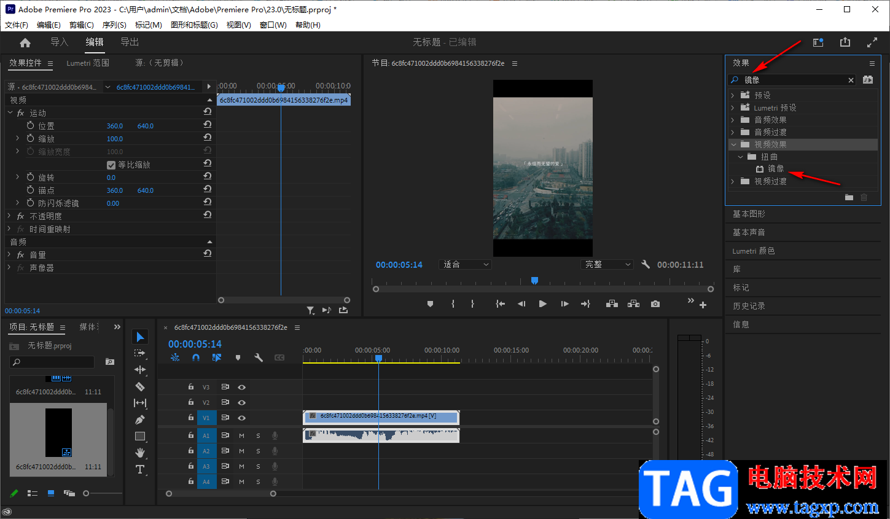890x519 pixels.
Task: Select the Razor tool in tools panel
Action: pyautogui.click(x=140, y=386)
